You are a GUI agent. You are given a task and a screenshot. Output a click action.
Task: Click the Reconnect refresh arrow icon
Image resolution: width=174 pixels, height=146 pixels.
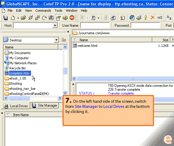(44, 18)
